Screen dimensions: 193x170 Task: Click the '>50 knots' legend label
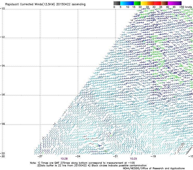click(x=186, y=7)
